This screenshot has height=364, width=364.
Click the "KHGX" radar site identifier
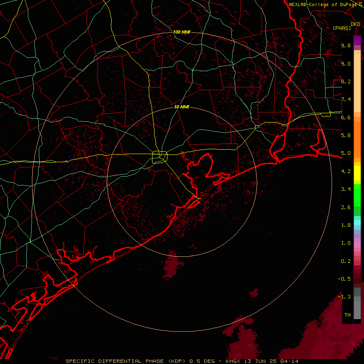[x=233, y=361]
